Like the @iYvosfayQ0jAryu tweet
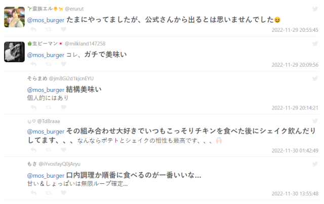Screen dimensions: 324x204 coord(64,193)
